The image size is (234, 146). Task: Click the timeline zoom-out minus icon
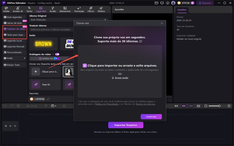point(206,106)
